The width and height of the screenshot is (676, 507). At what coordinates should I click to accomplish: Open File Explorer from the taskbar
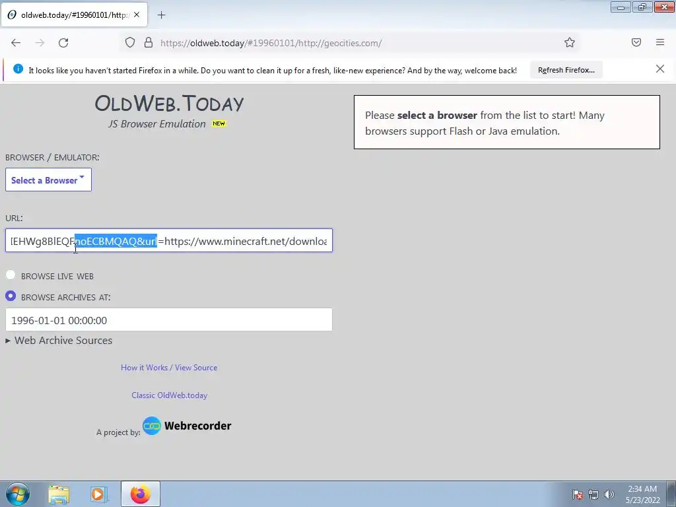[x=59, y=494]
